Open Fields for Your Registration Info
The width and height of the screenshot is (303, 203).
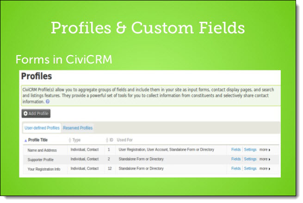tap(236, 169)
